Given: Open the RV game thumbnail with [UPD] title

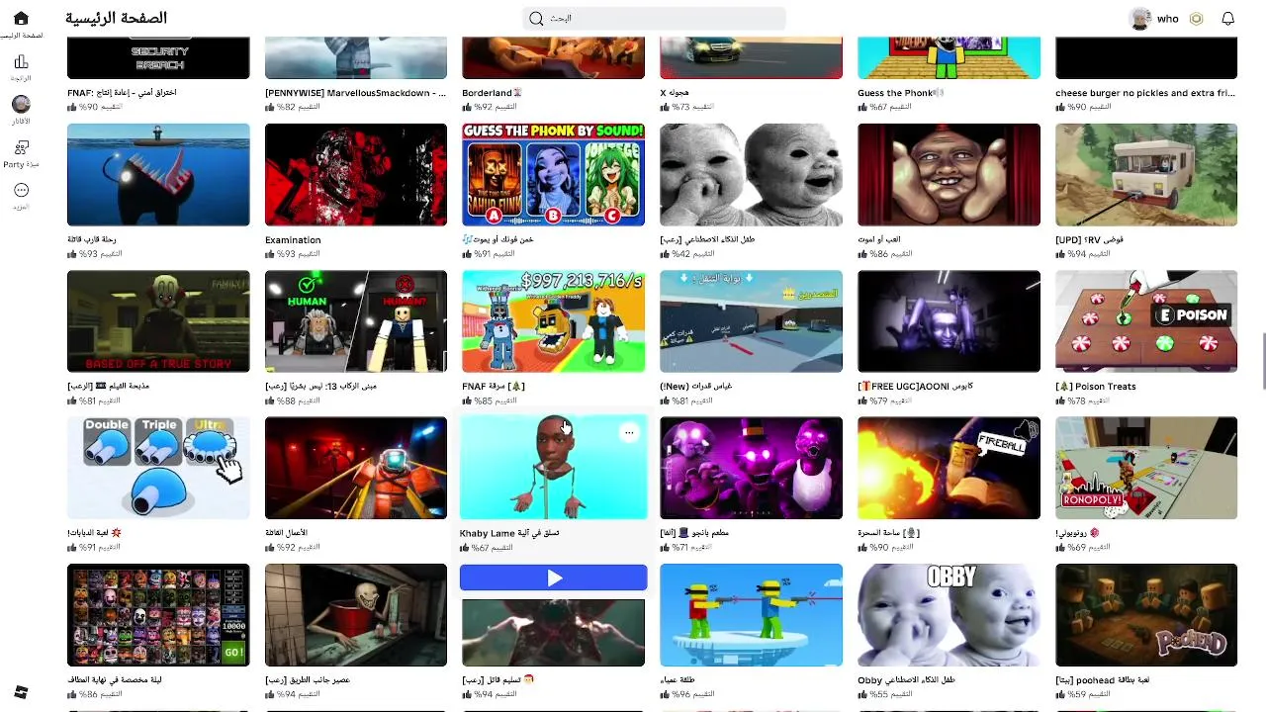Looking at the screenshot, I should 1146,174.
